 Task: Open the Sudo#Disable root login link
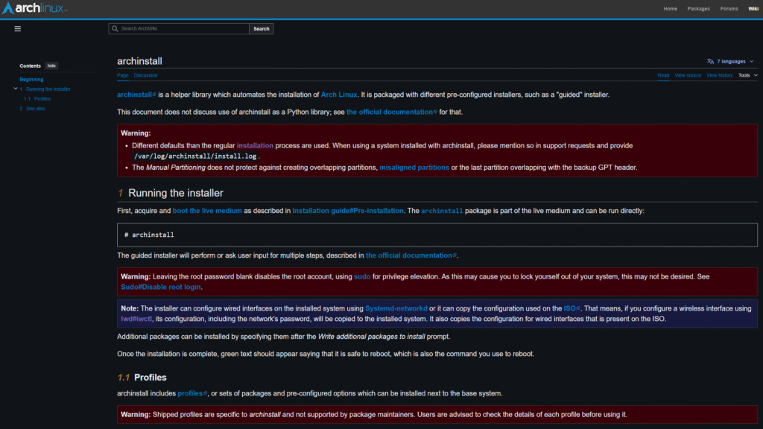click(161, 287)
